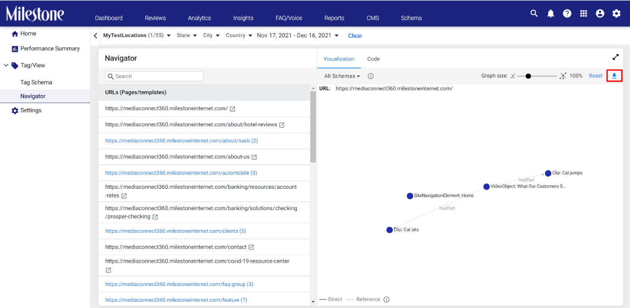The image size is (630, 308).
Task: Click the Navigator search field
Action: pyautogui.click(x=154, y=76)
